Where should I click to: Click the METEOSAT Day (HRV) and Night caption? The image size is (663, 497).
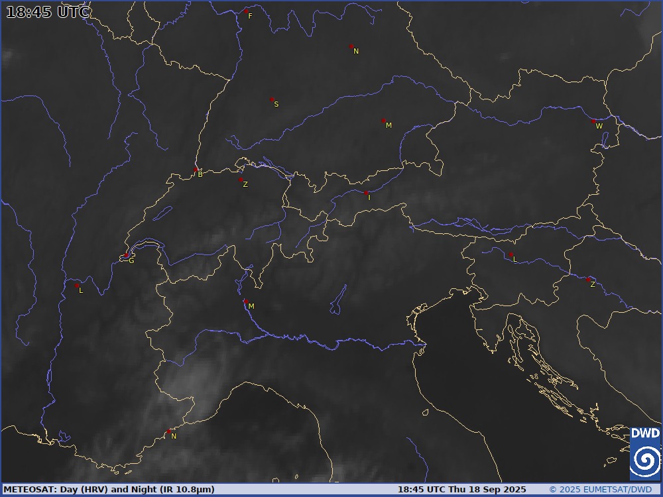(109, 490)
